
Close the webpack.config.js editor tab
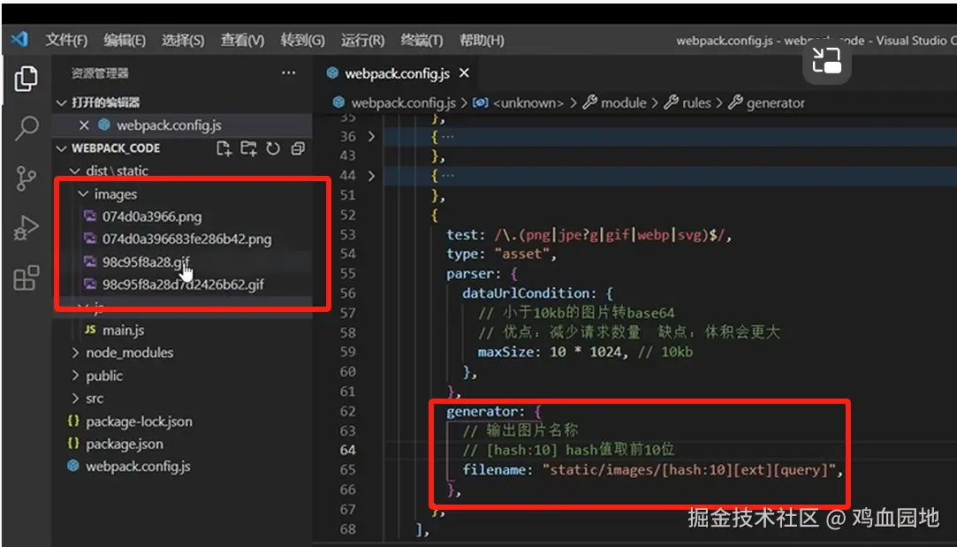[x=465, y=73]
